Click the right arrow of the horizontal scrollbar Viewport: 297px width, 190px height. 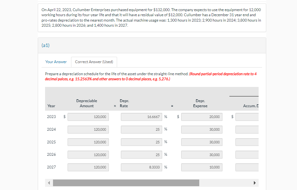coord(256,183)
